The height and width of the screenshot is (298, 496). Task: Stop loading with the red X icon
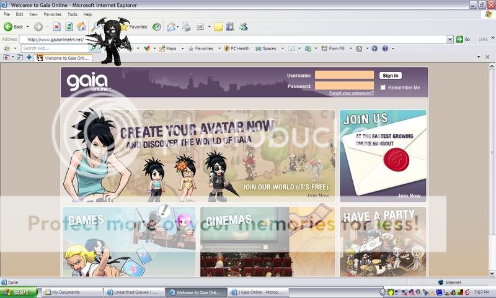(x=56, y=27)
